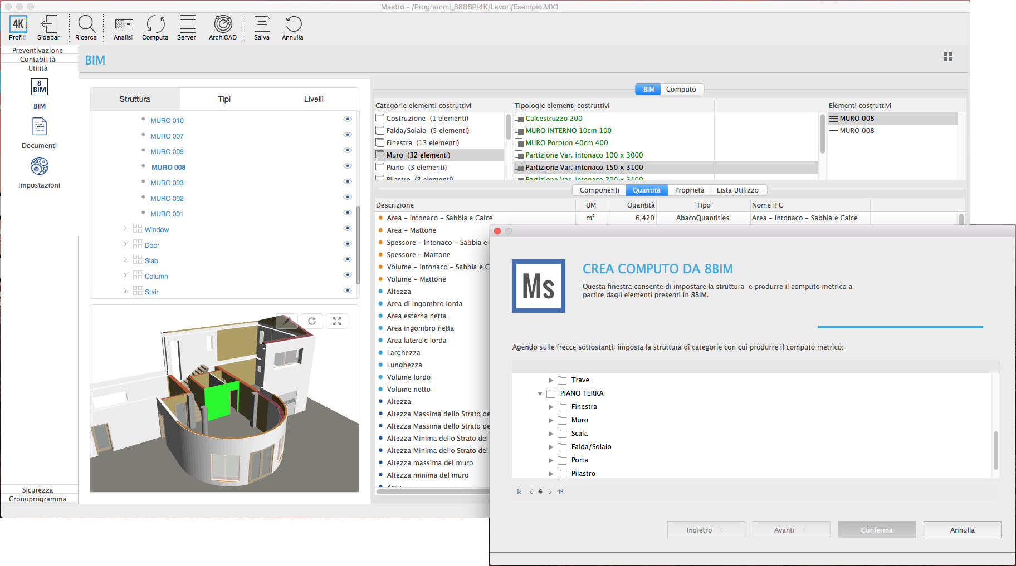Expand the Falda/Solaio folder in dialog

[551, 447]
